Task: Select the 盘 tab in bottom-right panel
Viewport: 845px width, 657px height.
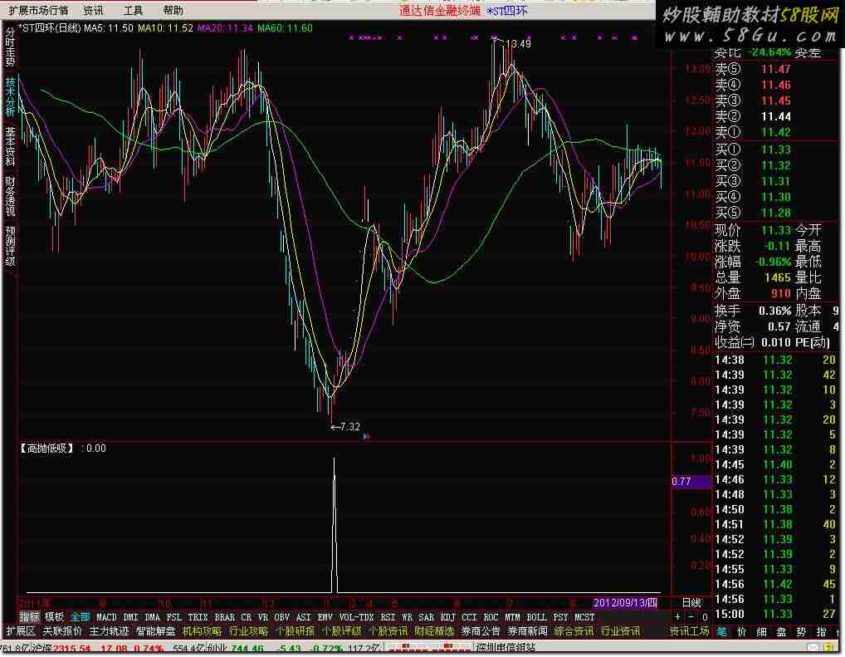Action: click(x=780, y=632)
